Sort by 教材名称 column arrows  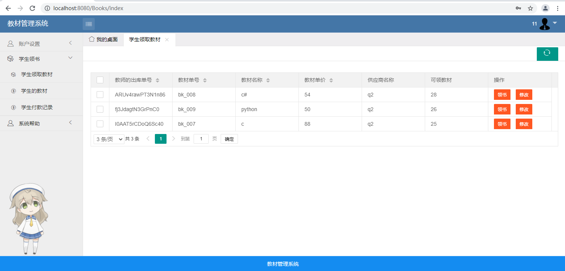(x=268, y=80)
